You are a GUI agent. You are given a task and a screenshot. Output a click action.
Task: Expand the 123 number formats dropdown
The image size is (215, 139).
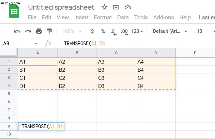point(137,31)
